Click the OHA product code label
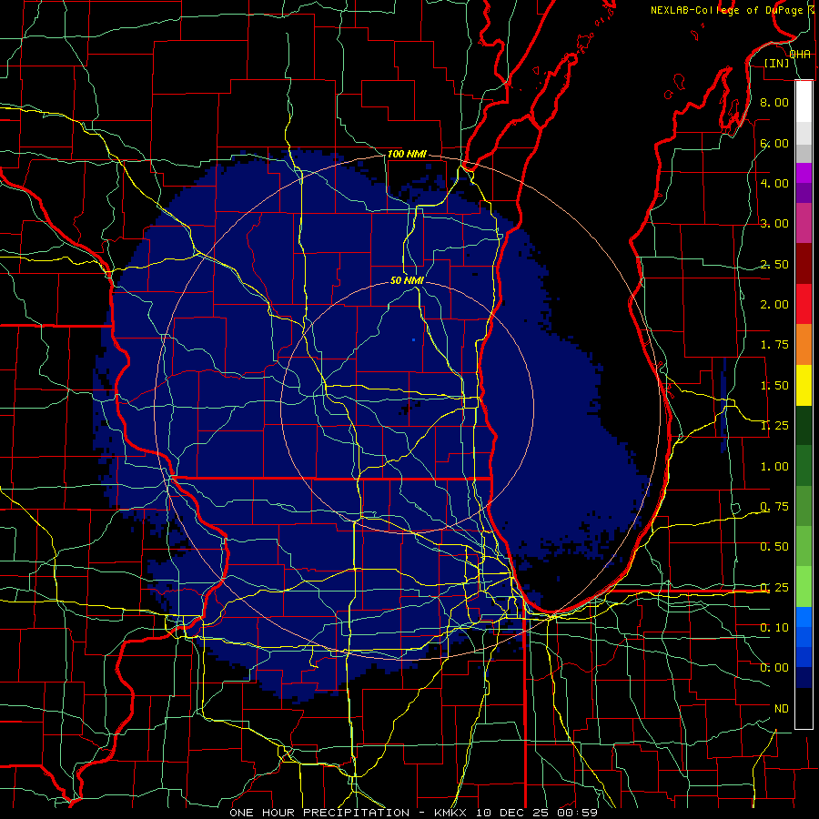The image size is (819, 819). pyautogui.click(x=800, y=54)
